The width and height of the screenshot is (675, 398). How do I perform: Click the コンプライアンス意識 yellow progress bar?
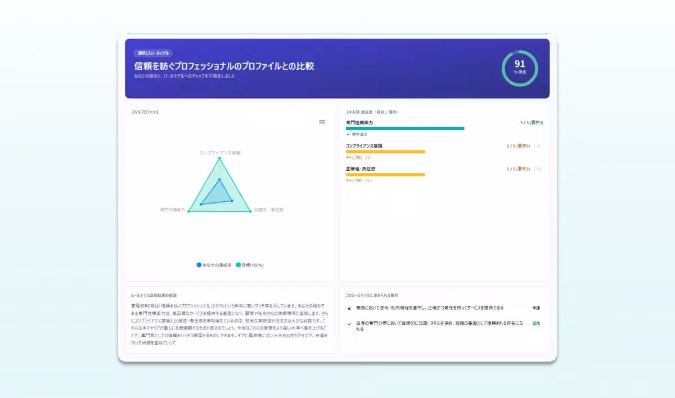[385, 152]
